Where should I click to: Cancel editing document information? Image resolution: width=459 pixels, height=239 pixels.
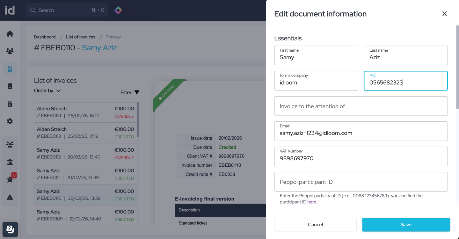click(x=315, y=224)
